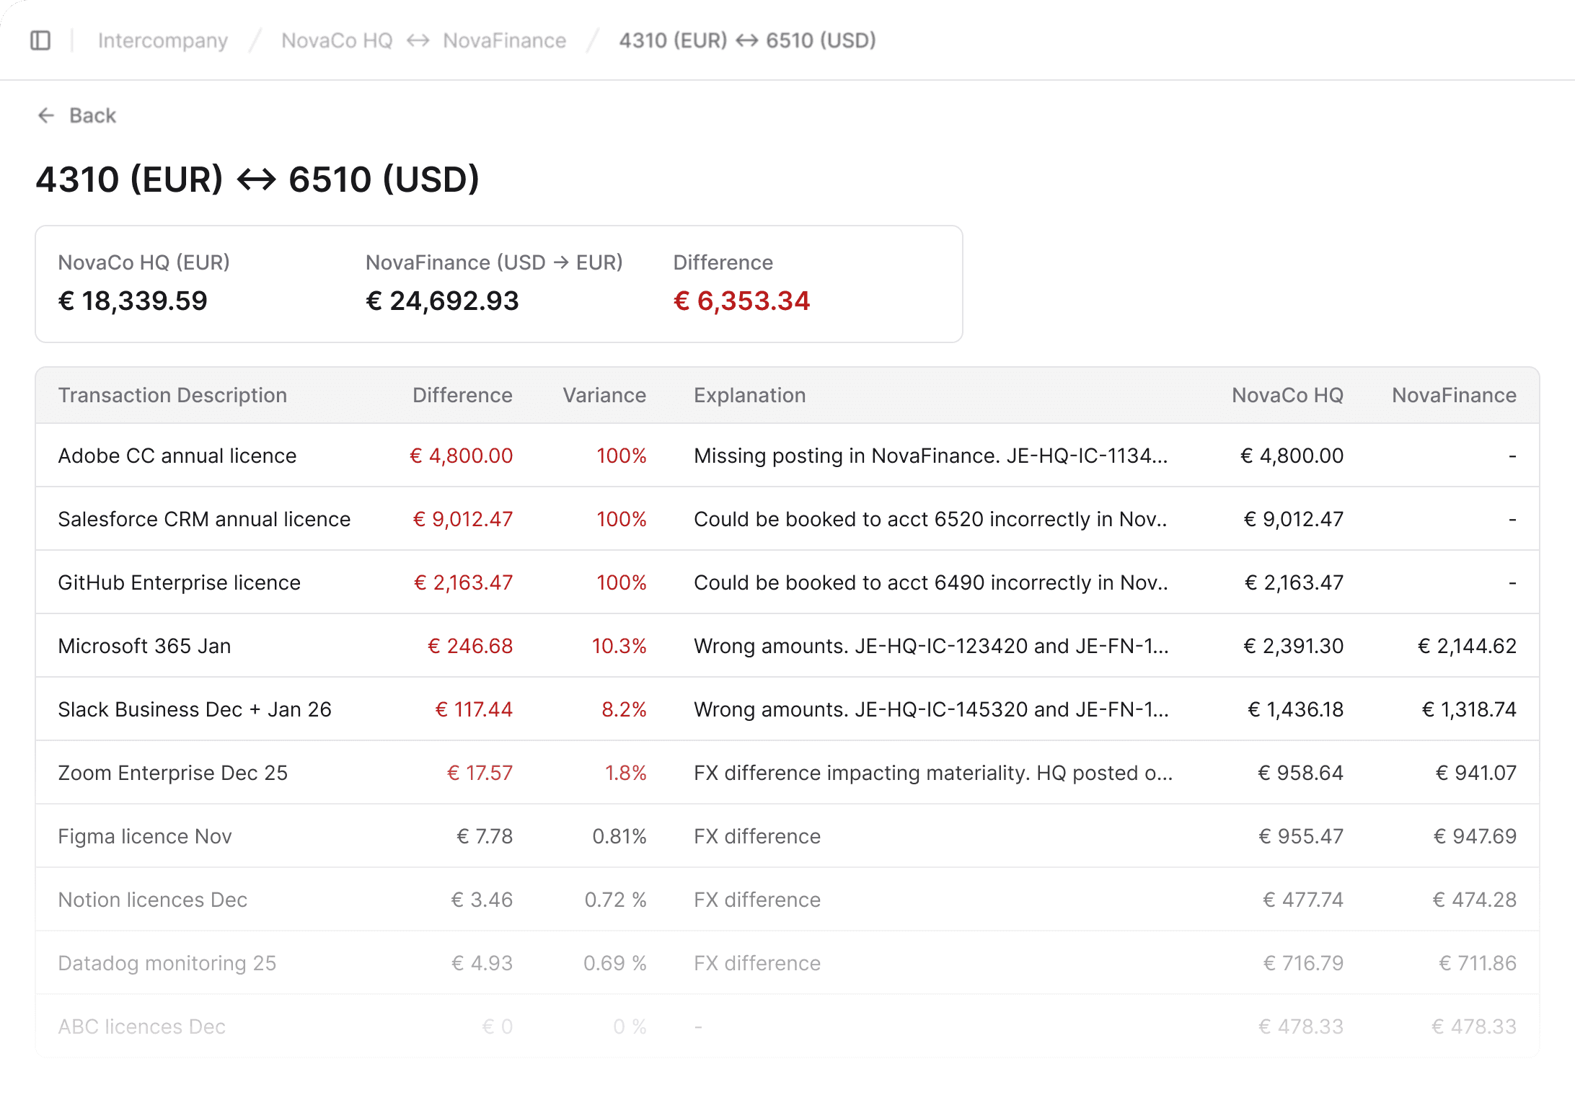This screenshot has height=1113, width=1575.
Task: Toggle the sidebar panel icon
Action: [x=40, y=40]
